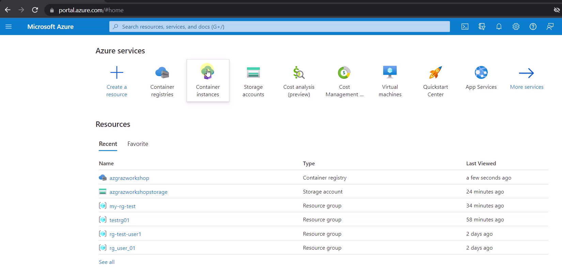
Task: Click the azgrazworkshop registry icon
Action: pyautogui.click(x=103, y=178)
